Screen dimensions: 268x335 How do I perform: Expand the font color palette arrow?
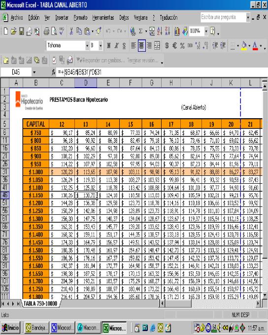pyautogui.click(x=261, y=46)
